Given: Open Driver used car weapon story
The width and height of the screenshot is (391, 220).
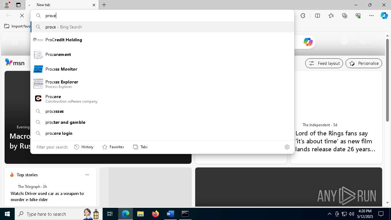Looking at the screenshot, I should (x=47, y=196).
